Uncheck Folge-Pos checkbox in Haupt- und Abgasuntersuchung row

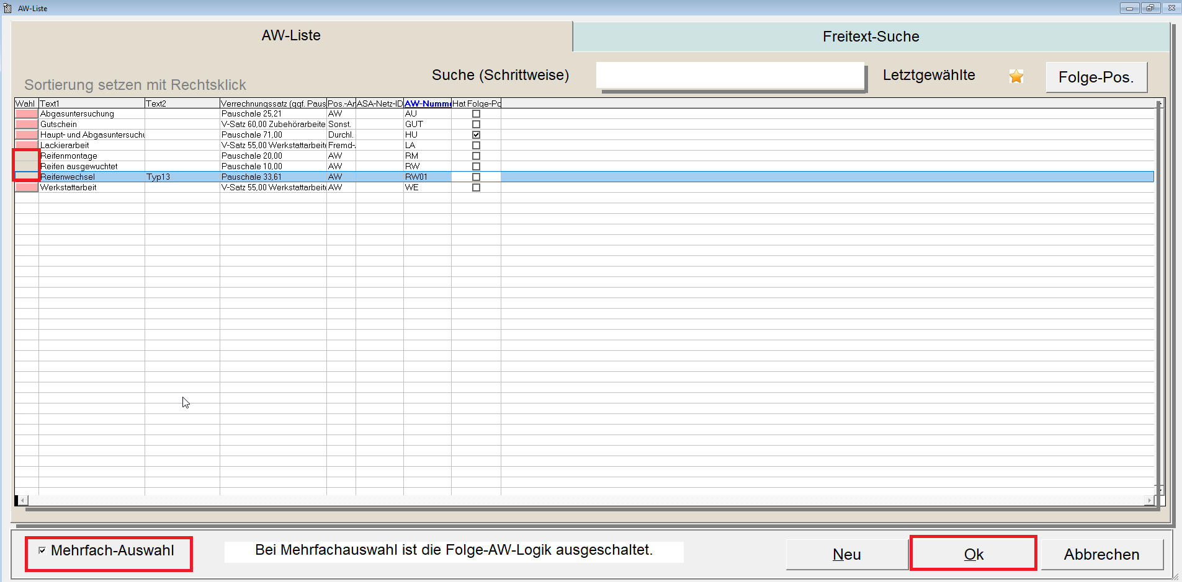tap(476, 135)
